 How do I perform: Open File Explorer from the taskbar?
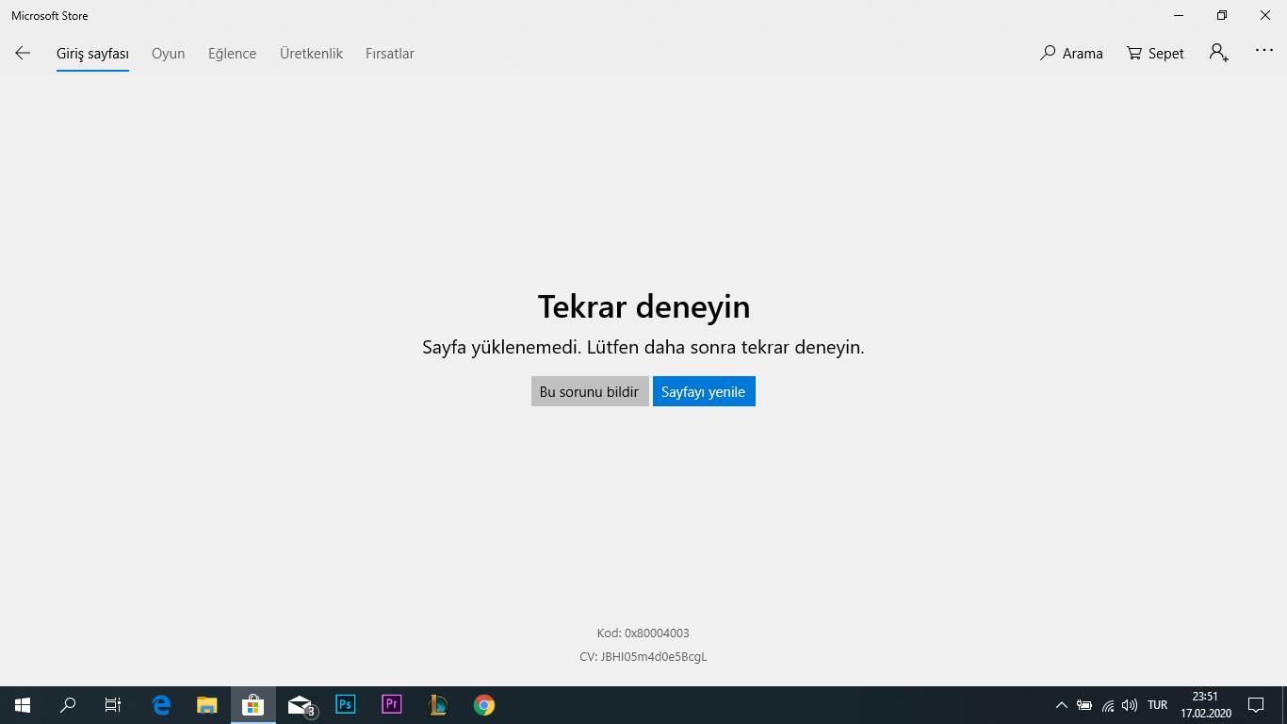point(207,705)
